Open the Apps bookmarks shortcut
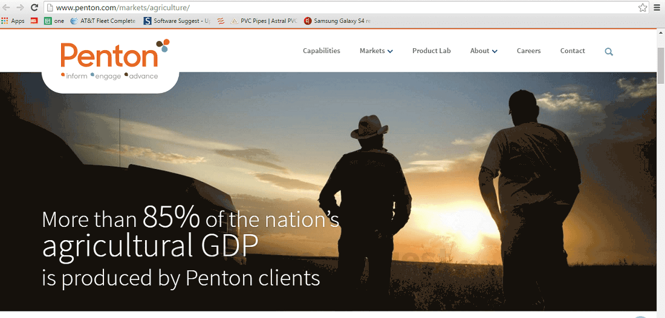Viewport: 665px width, 318px height. tap(13, 21)
